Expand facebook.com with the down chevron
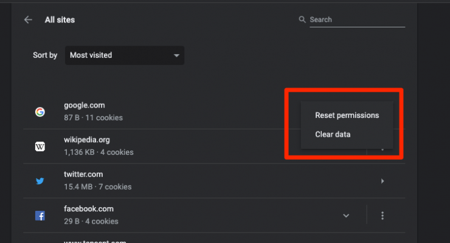Image resolution: width=450 pixels, height=243 pixels. [346, 215]
